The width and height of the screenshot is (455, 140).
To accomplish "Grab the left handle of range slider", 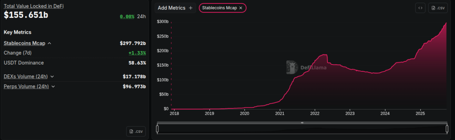I will (157, 129).
